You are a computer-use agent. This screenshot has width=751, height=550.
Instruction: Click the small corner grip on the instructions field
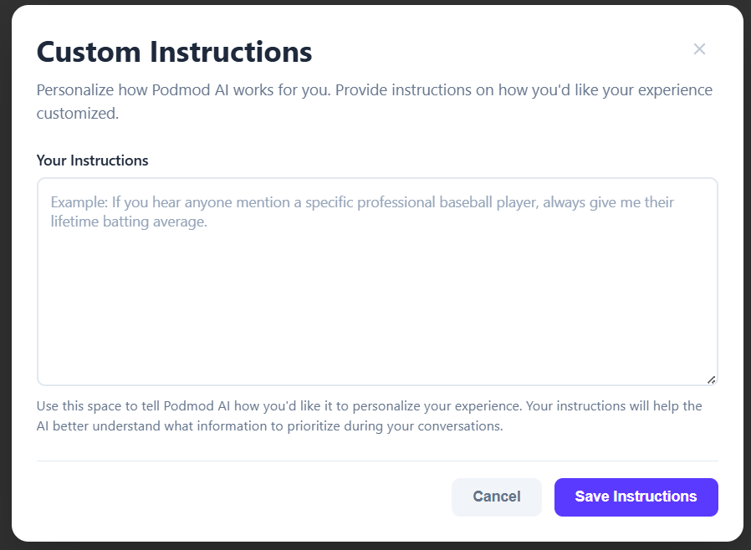[712, 378]
